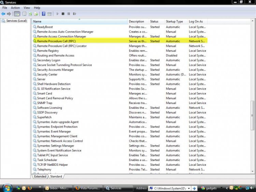256x192 pixels.
Task: Click the Automatic (D... startup type cell
Action: (x=176, y=74)
